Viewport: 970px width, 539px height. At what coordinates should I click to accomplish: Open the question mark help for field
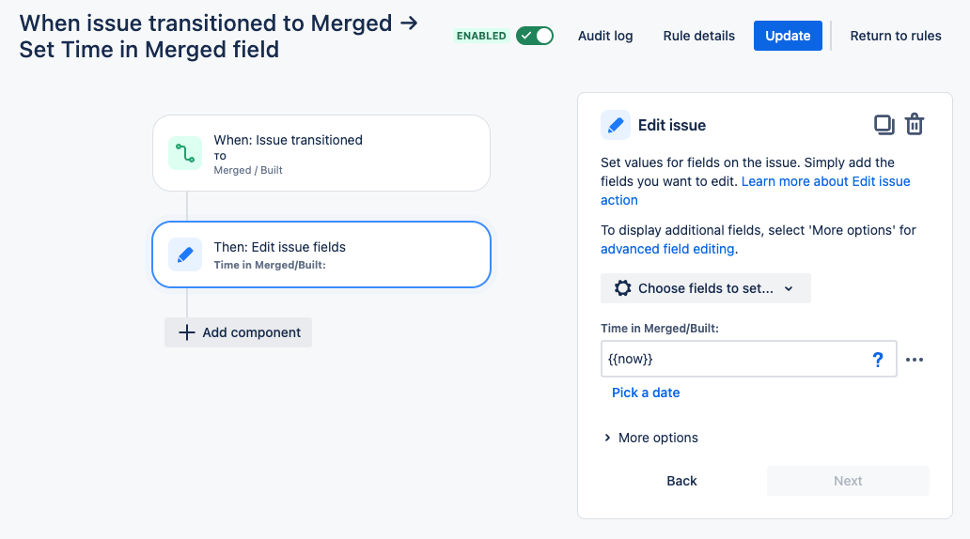click(x=877, y=360)
